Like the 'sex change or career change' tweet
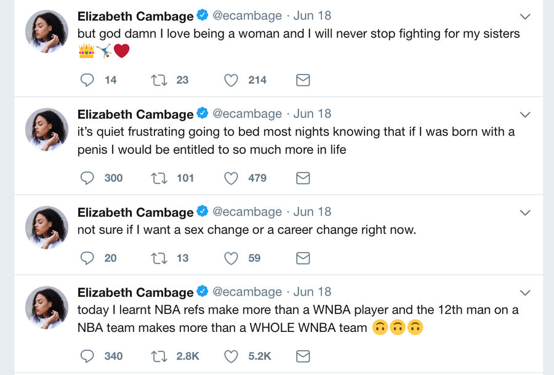 [231, 259]
